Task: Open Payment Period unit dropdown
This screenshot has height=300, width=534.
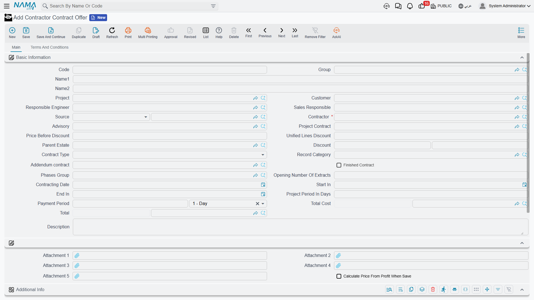Action: [x=263, y=204]
